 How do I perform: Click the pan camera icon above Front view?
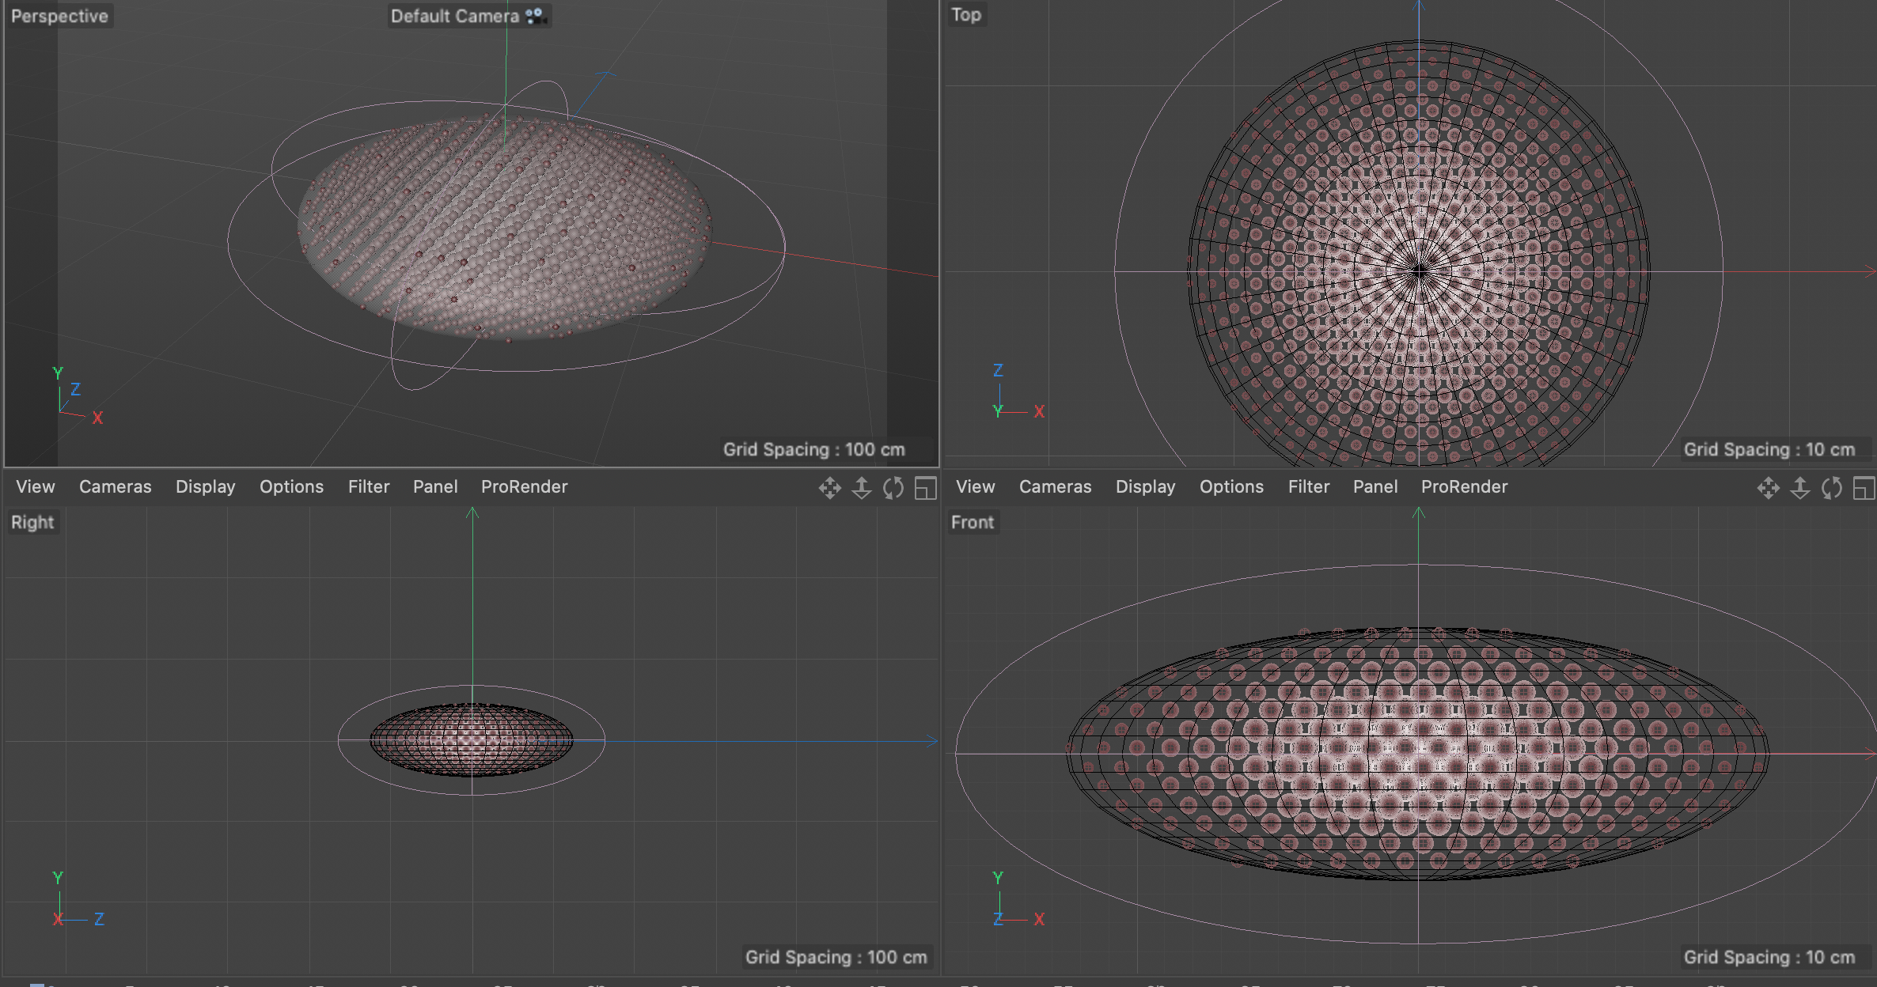pos(1768,488)
